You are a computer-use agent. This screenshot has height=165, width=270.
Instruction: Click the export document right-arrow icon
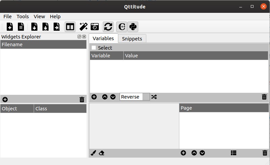(x=57, y=27)
